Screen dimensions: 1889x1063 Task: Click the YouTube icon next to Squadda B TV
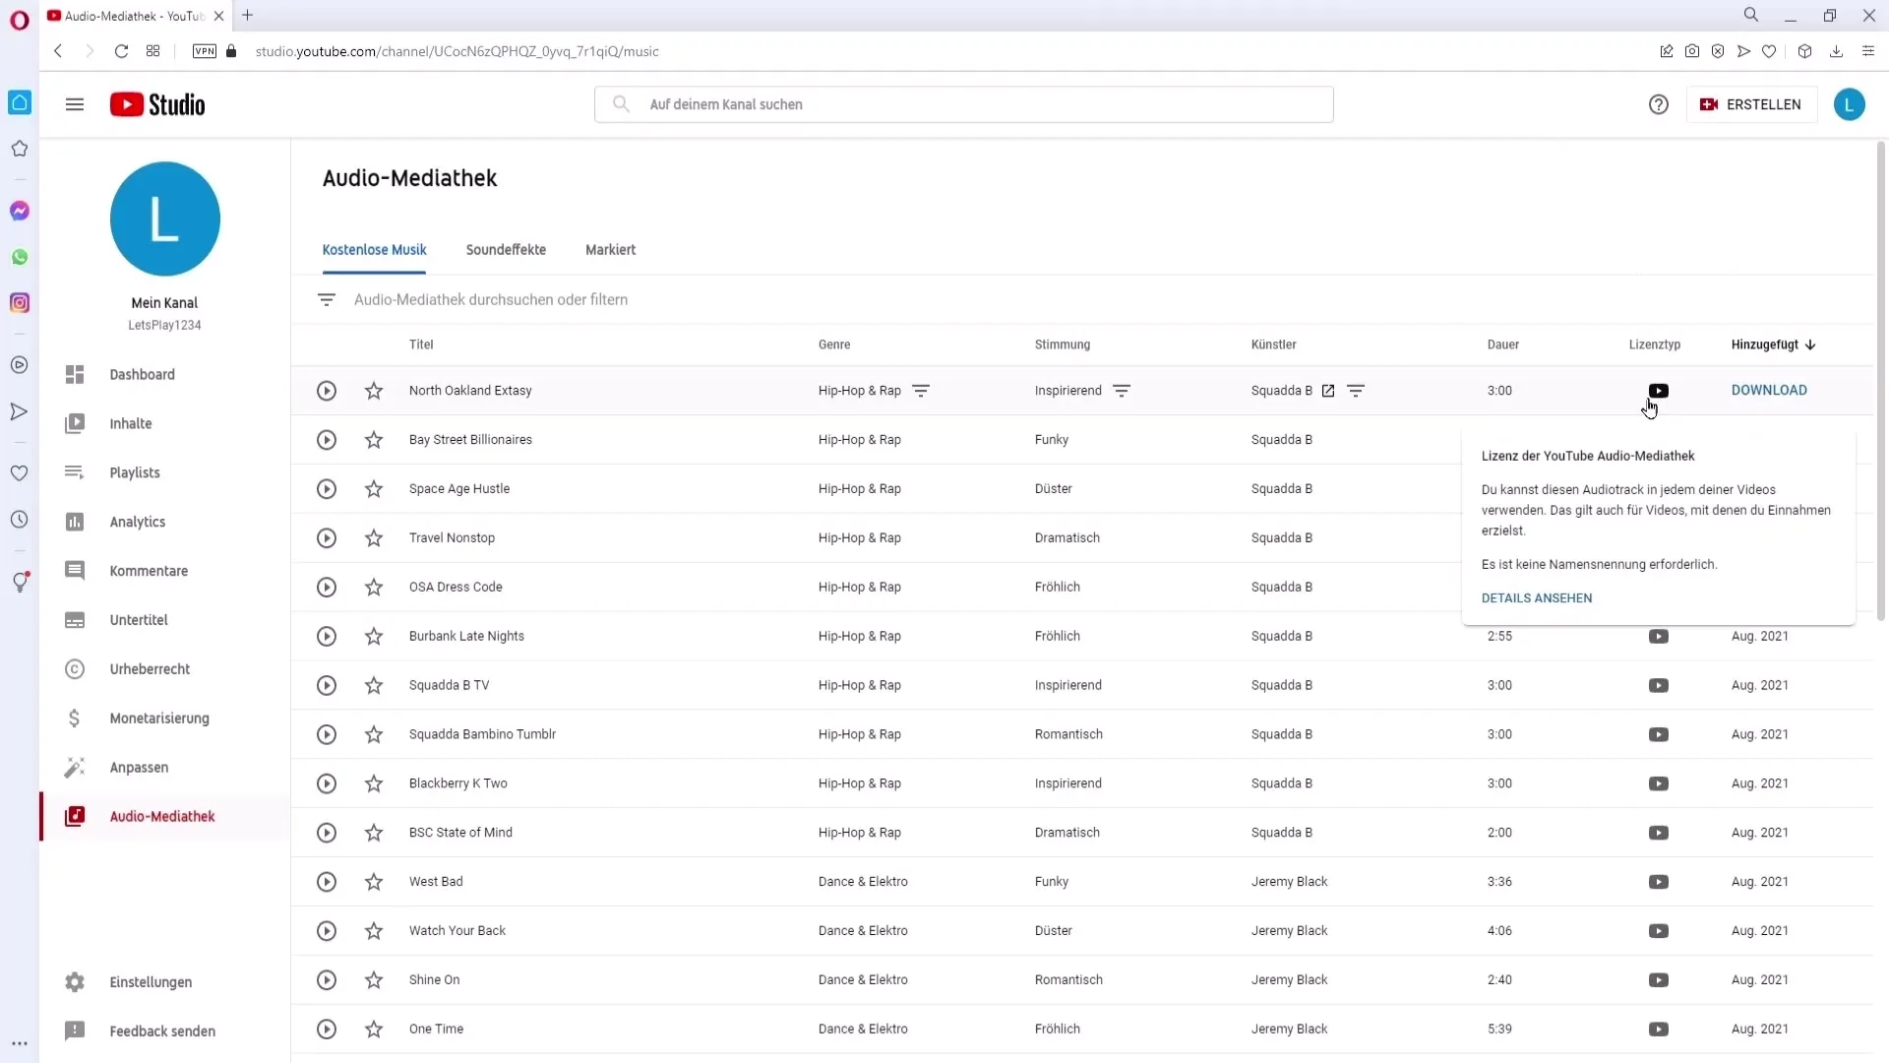click(1658, 684)
